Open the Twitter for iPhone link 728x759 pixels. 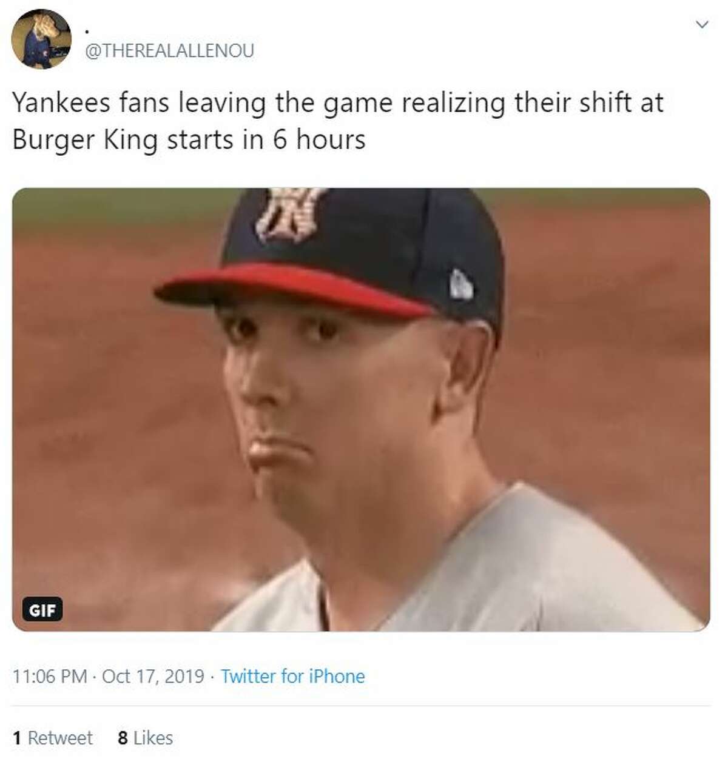(x=293, y=676)
